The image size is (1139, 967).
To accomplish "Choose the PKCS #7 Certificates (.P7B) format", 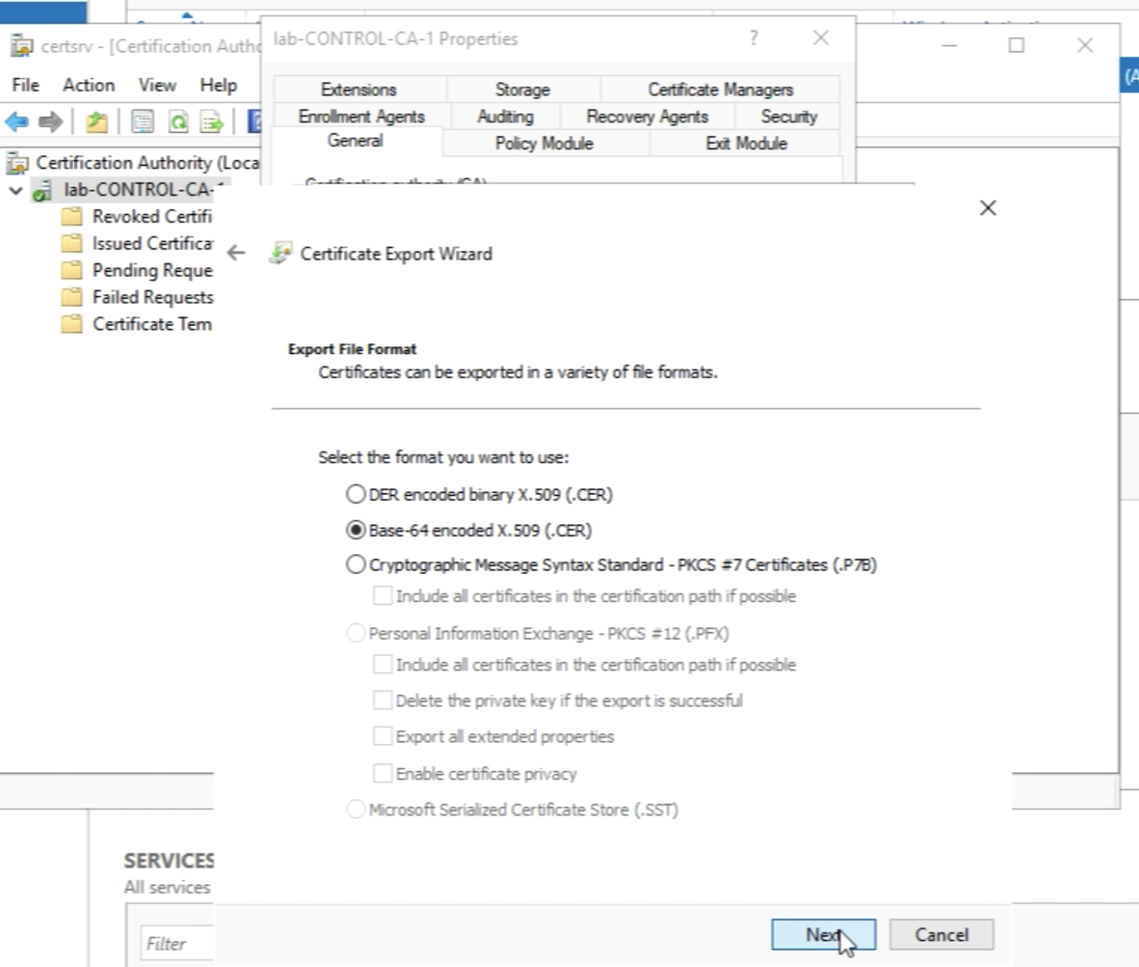I will (x=355, y=565).
